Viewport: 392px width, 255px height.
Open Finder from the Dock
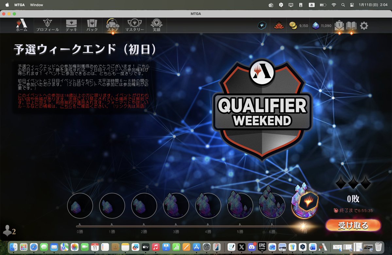pos(13,247)
